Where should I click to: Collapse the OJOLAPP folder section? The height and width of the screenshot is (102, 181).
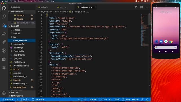tap(22, 26)
